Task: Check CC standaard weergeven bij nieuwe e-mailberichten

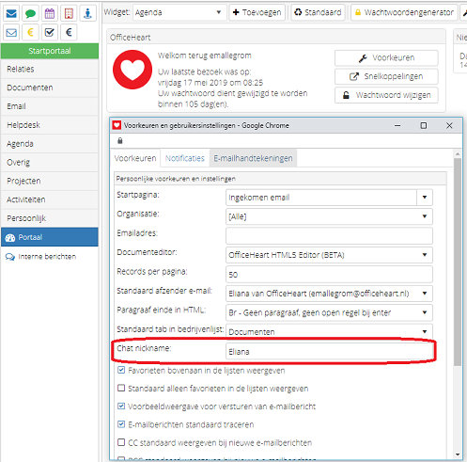Action: (121, 442)
